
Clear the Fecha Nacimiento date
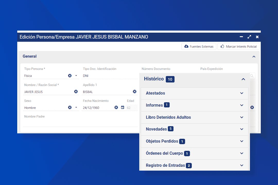pos(116,107)
